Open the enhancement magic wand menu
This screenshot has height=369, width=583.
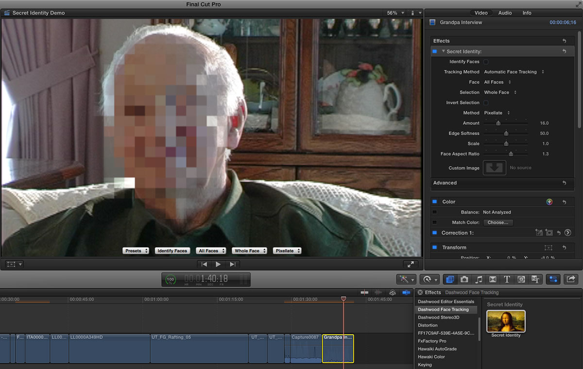(x=406, y=279)
